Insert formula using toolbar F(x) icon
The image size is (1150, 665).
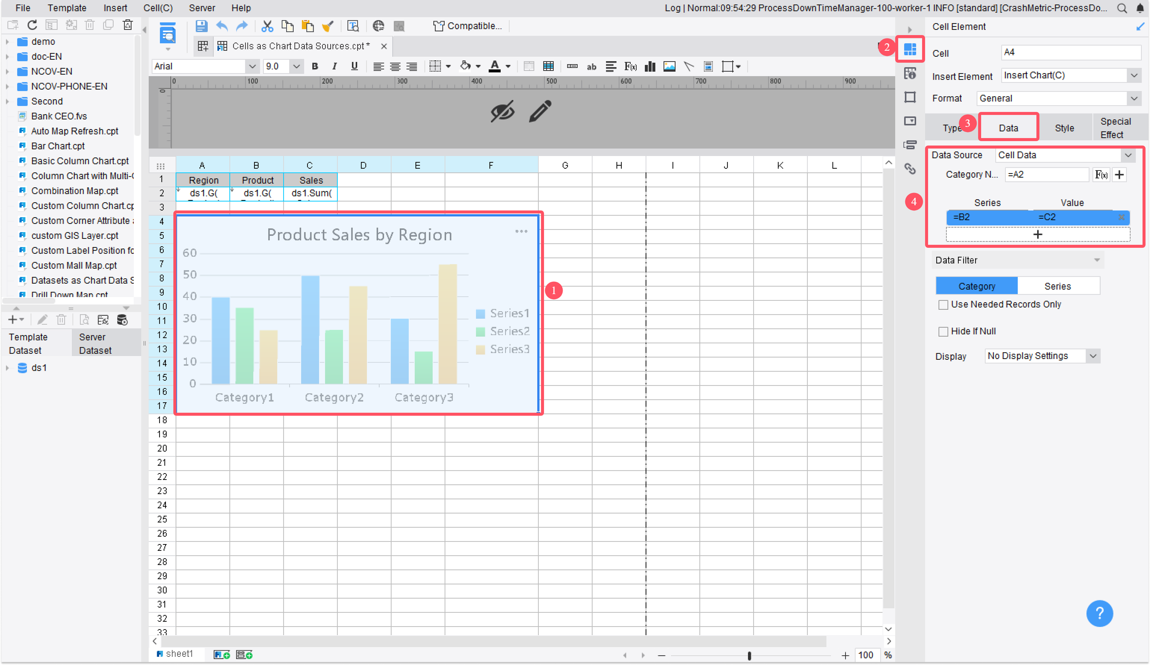click(x=630, y=66)
